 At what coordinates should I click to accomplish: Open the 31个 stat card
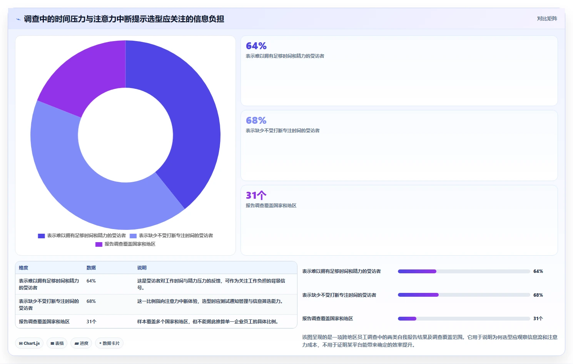399,220
